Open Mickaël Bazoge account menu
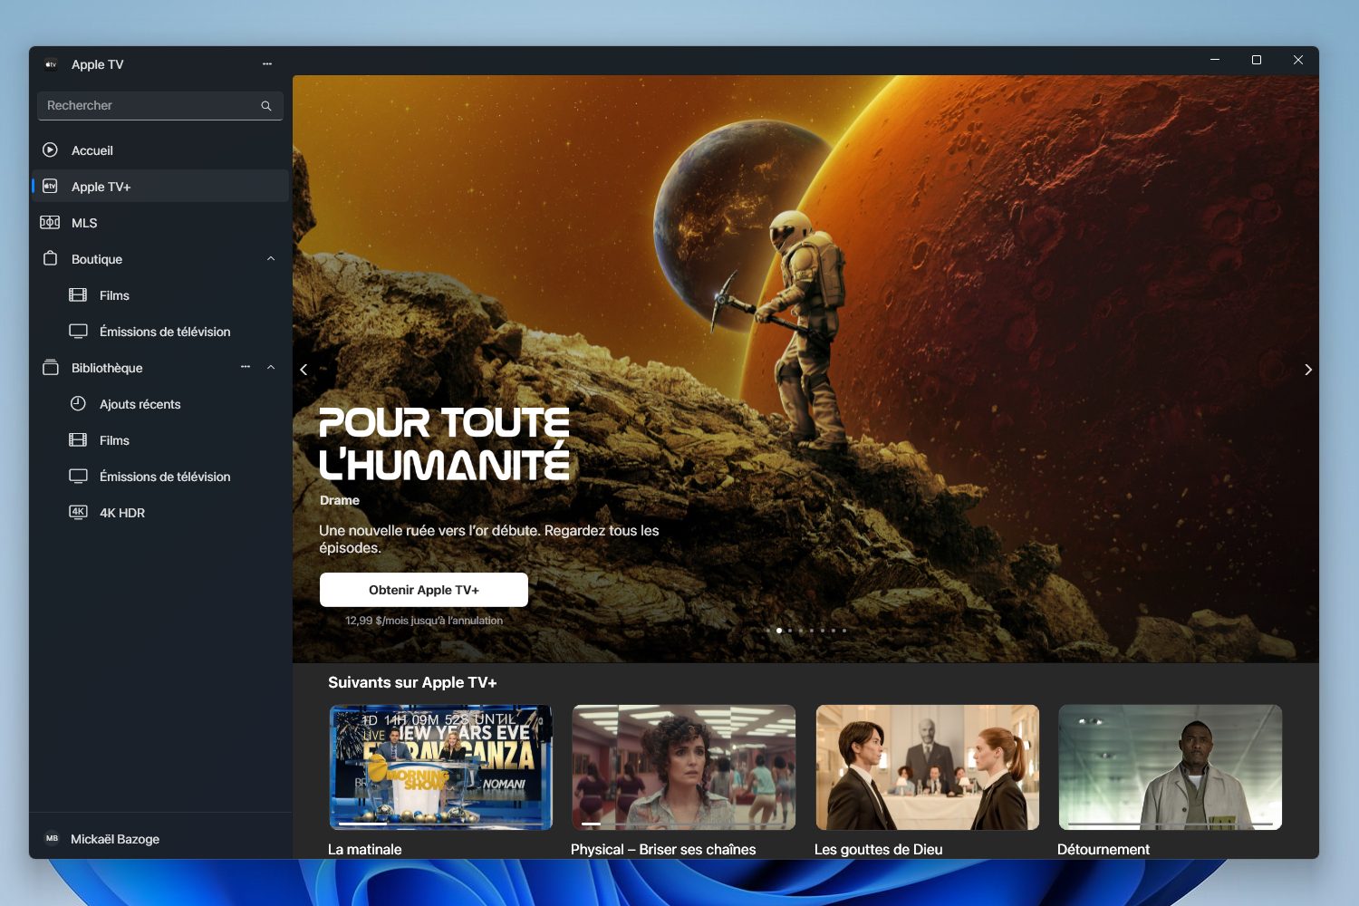The width and height of the screenshot is (1359, 906). tap(160, 839)
